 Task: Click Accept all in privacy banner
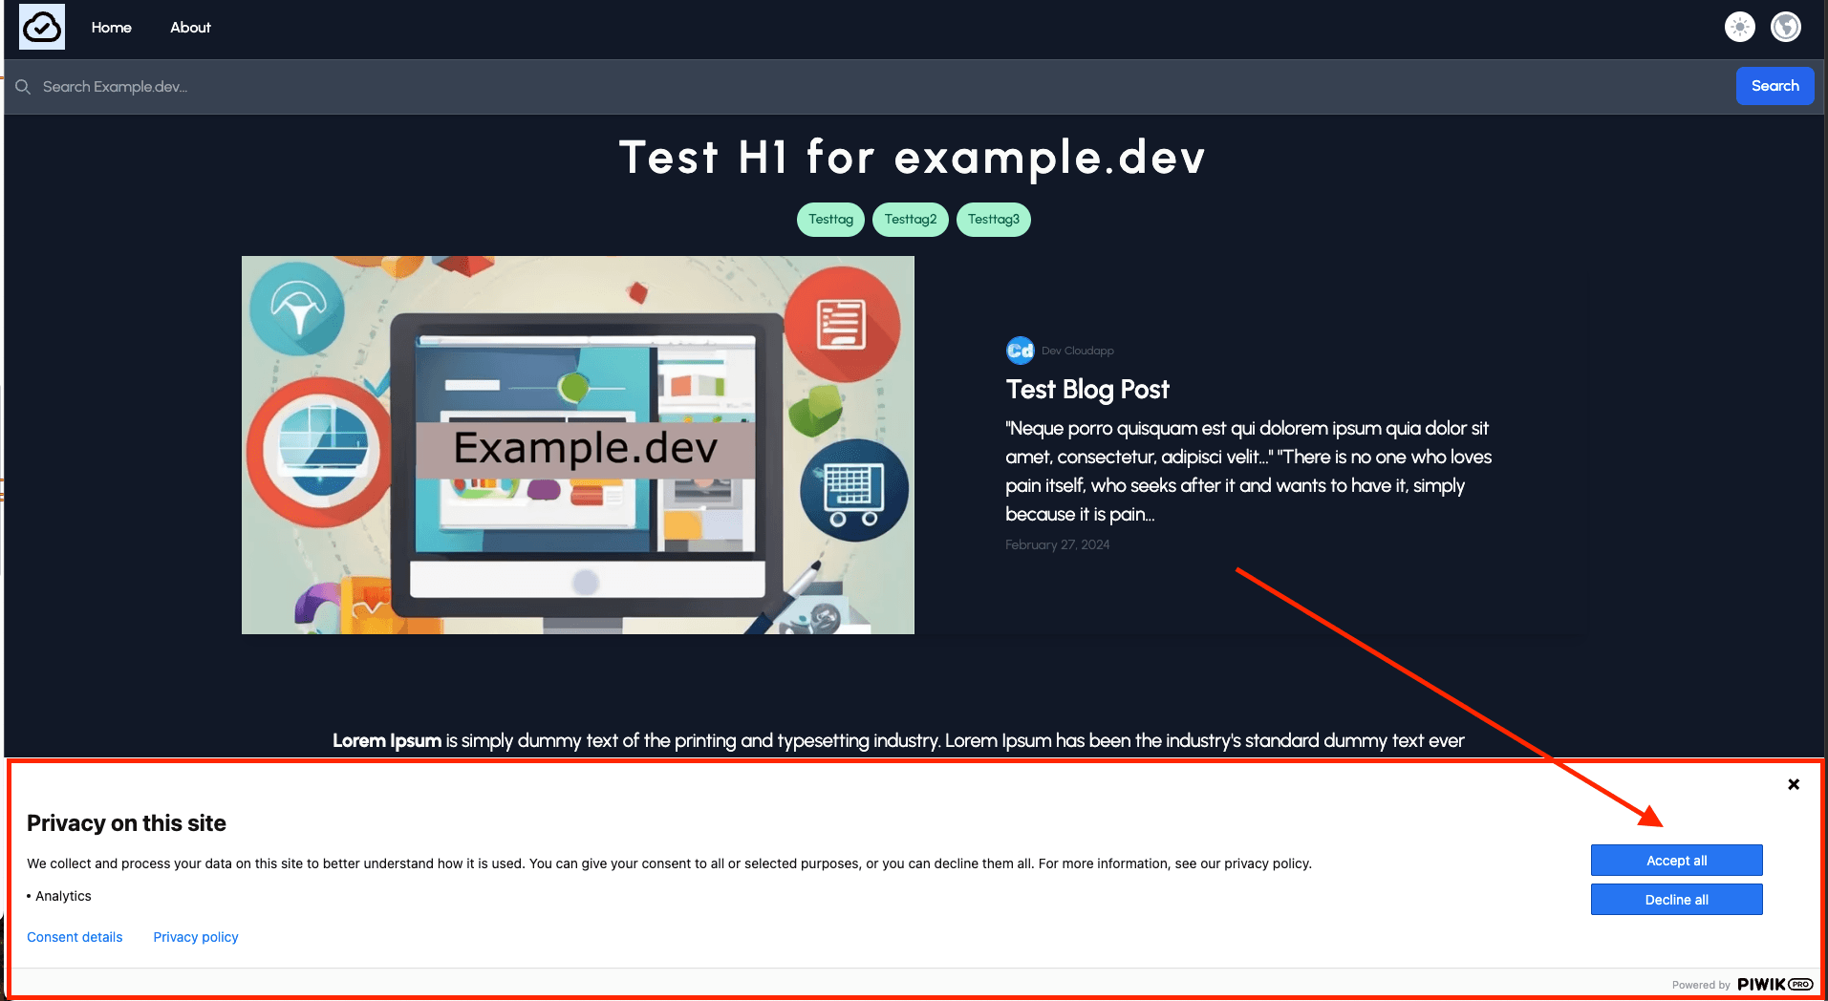point(1676,861)
